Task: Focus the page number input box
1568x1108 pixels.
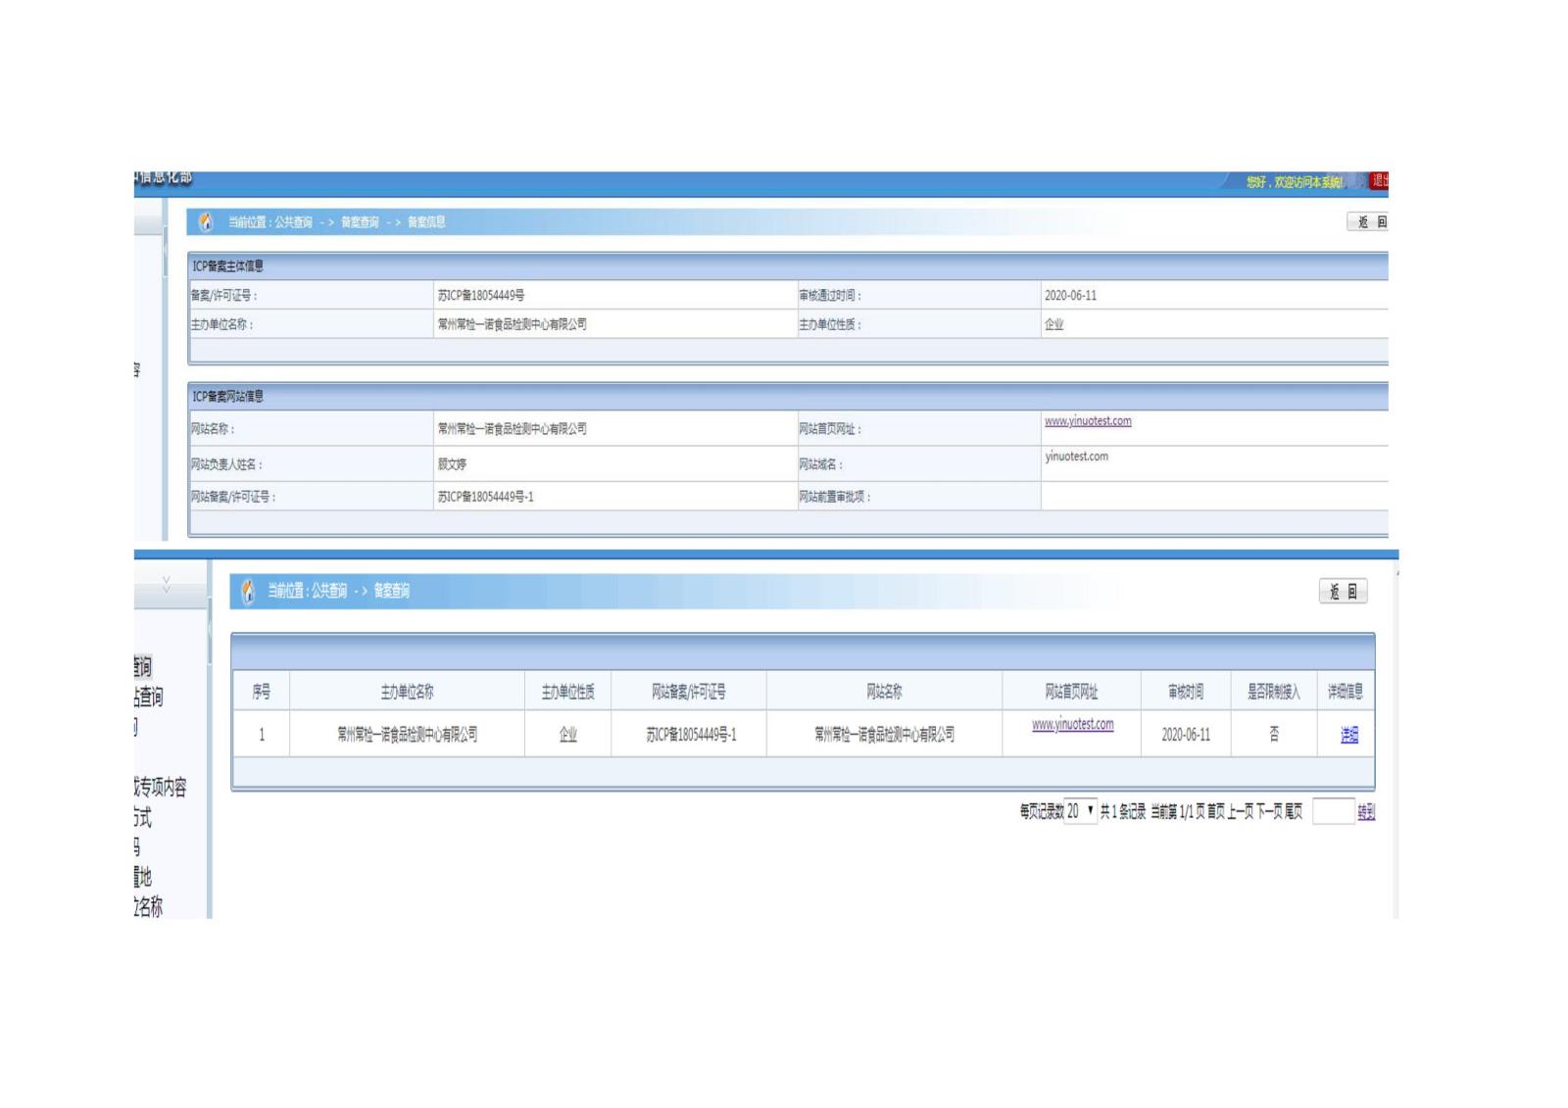Action: click(x=1332, y=811)
